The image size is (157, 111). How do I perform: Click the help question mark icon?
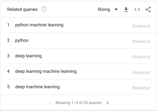tap(44, 9)
